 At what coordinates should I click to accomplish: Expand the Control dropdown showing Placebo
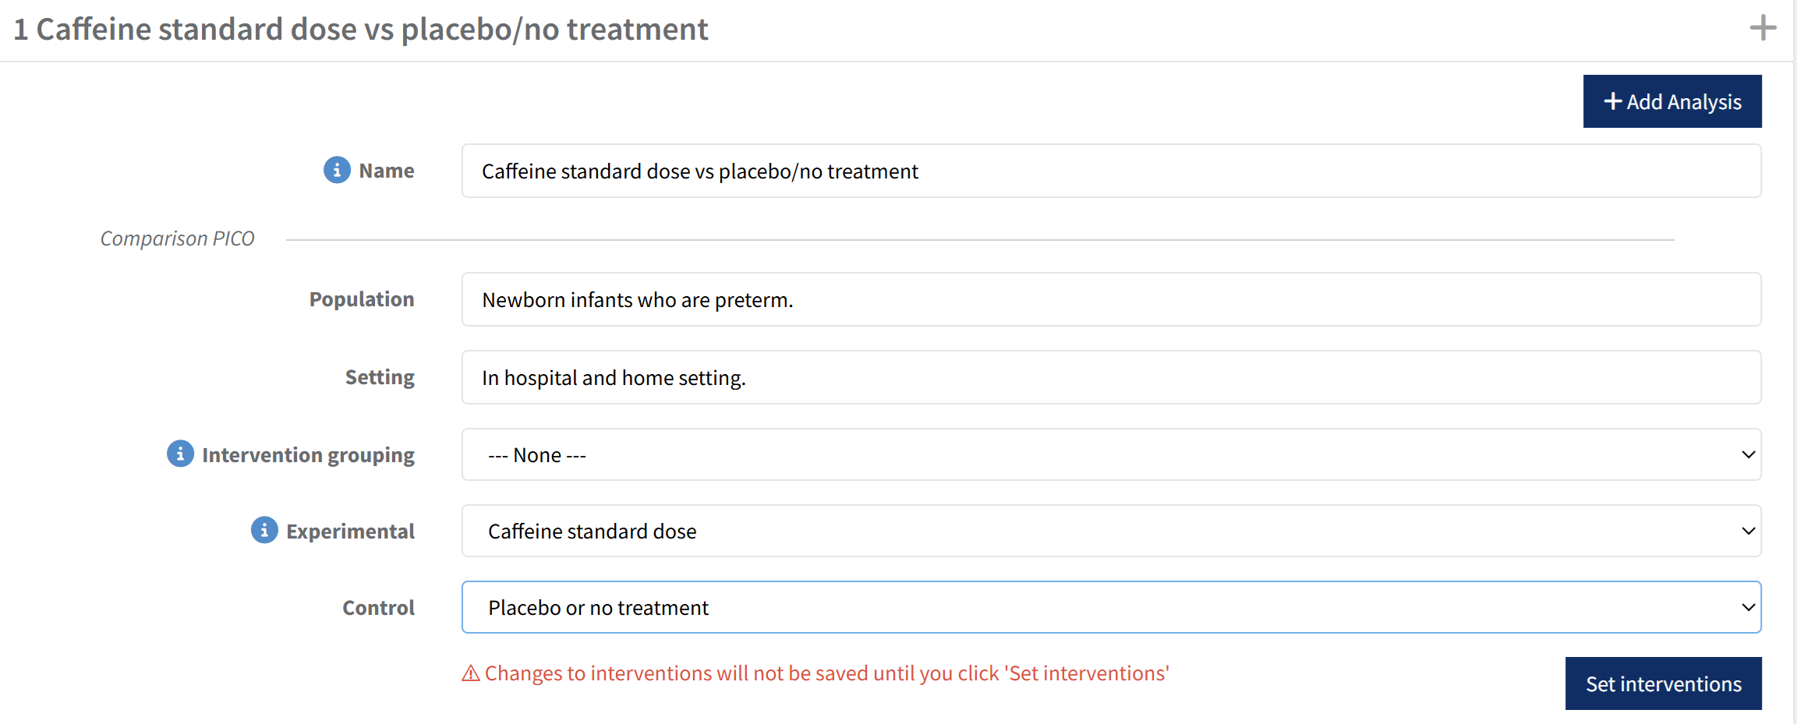(x=1111, y=607)
